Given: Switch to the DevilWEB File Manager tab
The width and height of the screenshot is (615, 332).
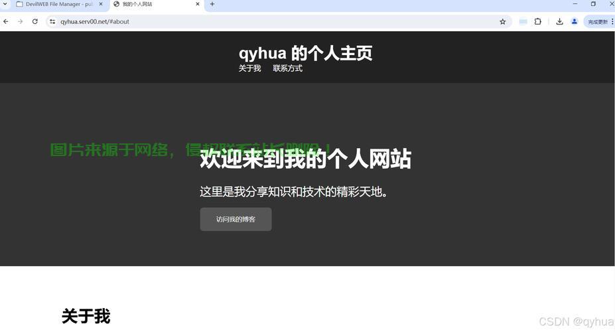Looking at the screenshot, I should pyautogui.click(x=59, y=5).
